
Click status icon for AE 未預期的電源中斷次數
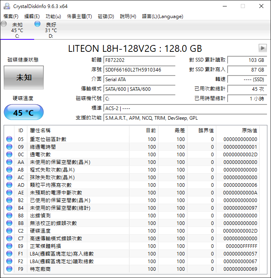point(9,192)
